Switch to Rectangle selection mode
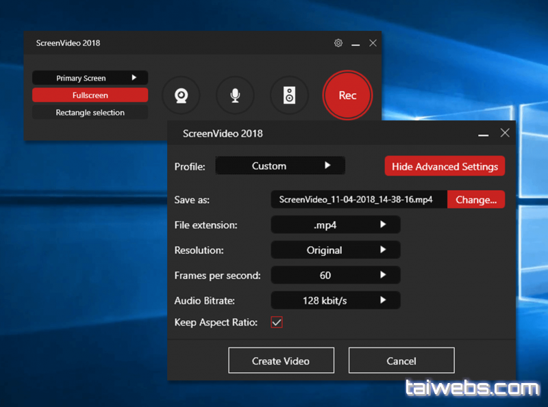Image resolution: width=548 pixels, height=407 pixels. point(90,113)
